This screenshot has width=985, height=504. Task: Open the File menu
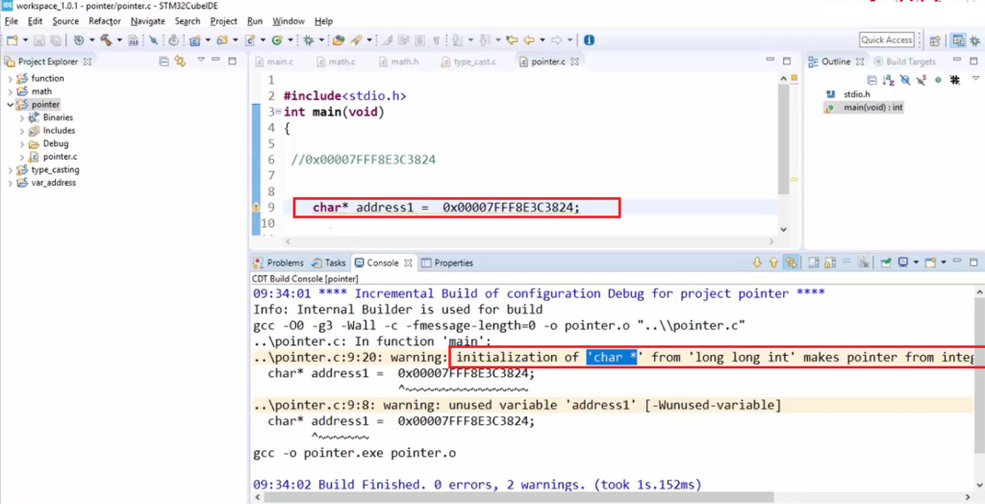tap(12, 21)
